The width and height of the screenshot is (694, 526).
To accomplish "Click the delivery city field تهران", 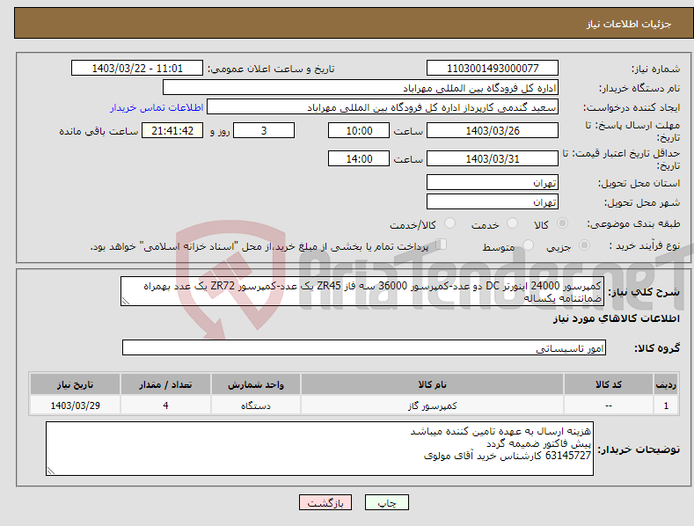I will click(493, 202).
